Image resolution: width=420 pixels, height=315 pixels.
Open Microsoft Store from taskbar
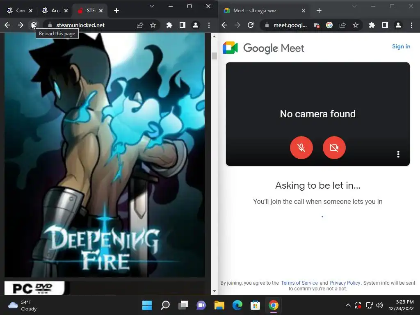click(x=255, y=305)
